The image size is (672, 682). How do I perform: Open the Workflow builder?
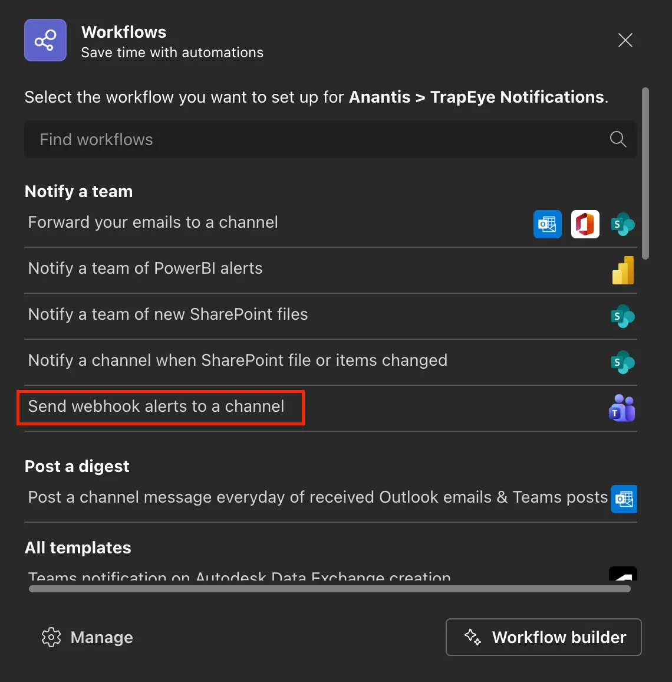click(x=543, y=637)
